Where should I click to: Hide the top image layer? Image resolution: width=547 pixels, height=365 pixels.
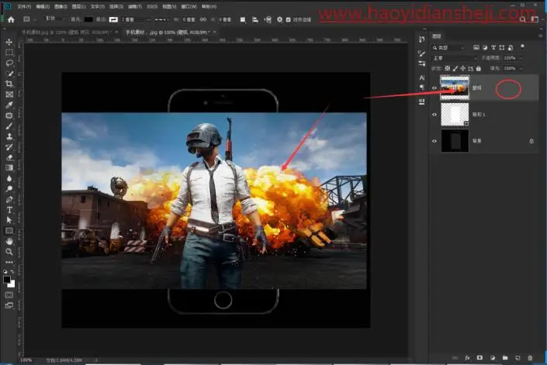434,88
